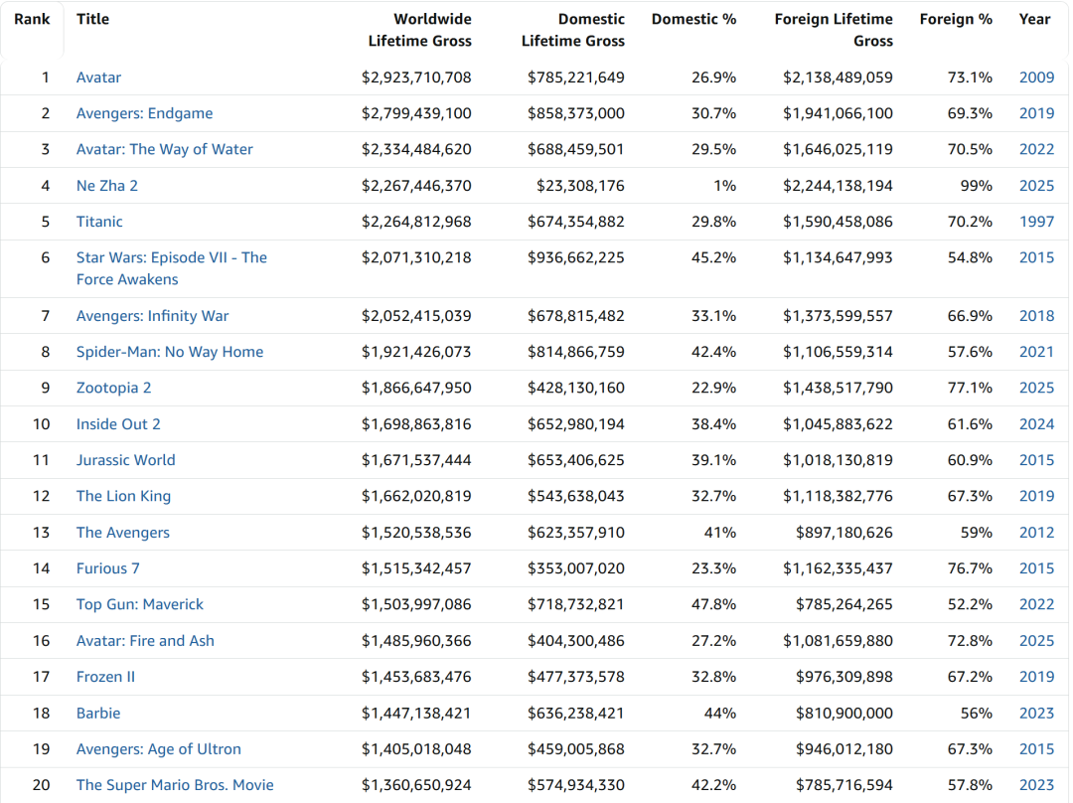Image resolution: width=1073 pixels, height=803 pixels.
Task: Open the Avatar movie link
Action: click(x=98, y=78)
